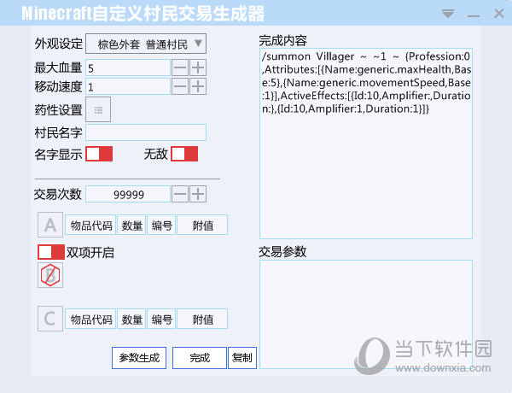This screenshot has height=393, width=512.
Task: Click the 参数生成 button
Action: tap(139, 358)
